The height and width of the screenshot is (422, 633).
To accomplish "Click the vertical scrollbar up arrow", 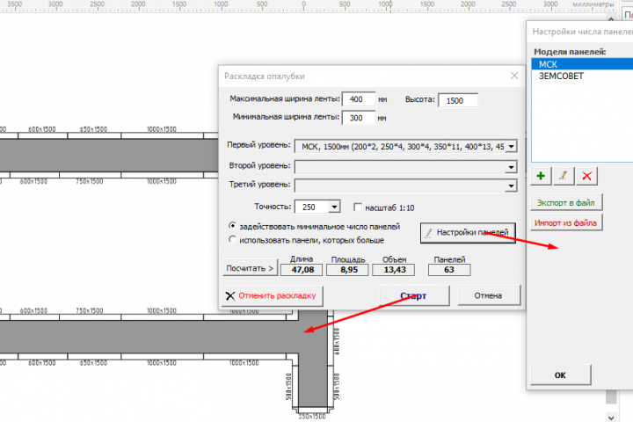I will tap(611, 19).
